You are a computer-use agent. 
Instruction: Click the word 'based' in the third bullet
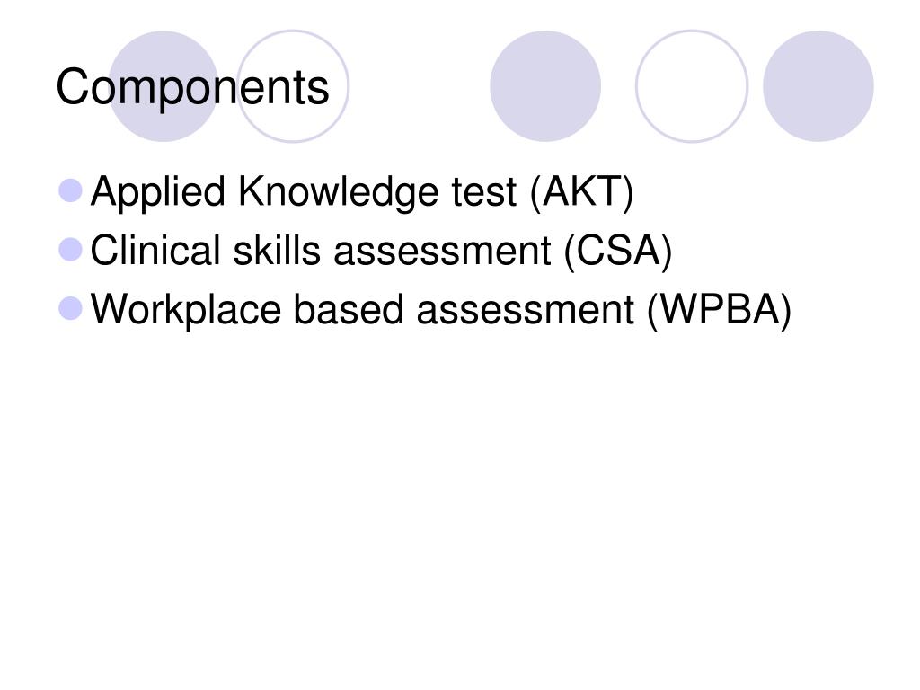(x=349, y=309)
